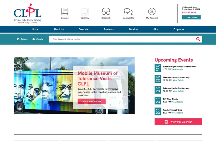Click the calendar icon in View Full Calendar
The width and height of the screenshot is (216, 141).
pos(166,122)
